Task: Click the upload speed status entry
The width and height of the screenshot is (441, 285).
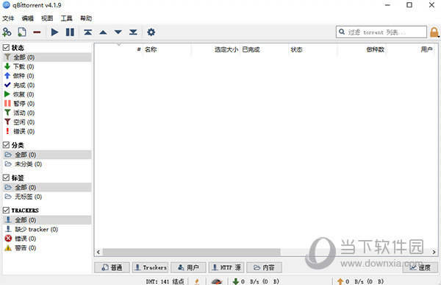Action: click(x=360, y=281)
